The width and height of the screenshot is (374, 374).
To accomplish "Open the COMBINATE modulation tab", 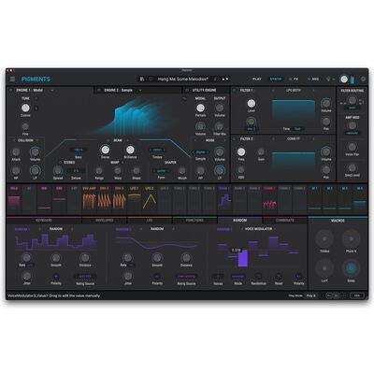I will pyautogui.click(x=285, y=221).
